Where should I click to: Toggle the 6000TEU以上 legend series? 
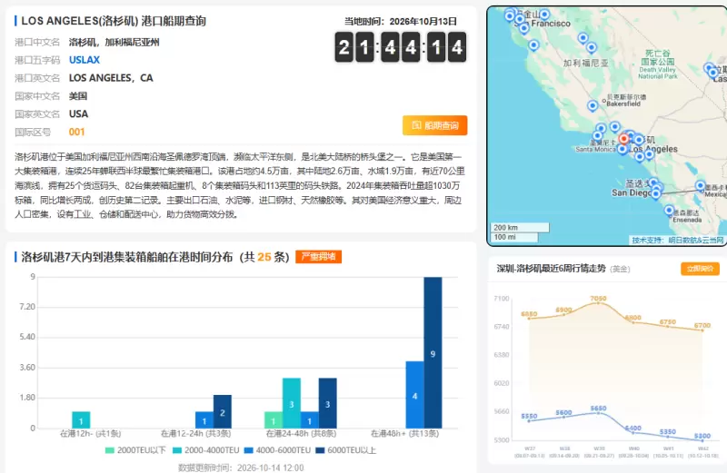click(x=346, y=450)
